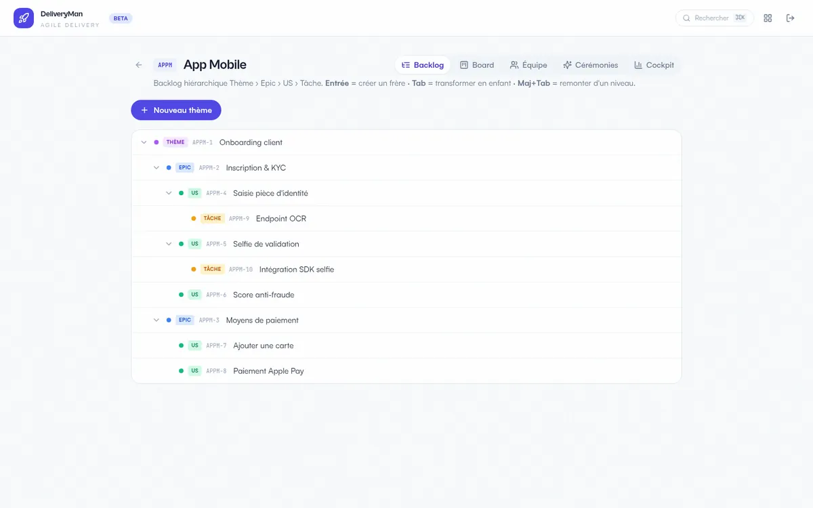813x508 pixels.
Task: Click the DeliveryMan brand name text
Action: 62,14
